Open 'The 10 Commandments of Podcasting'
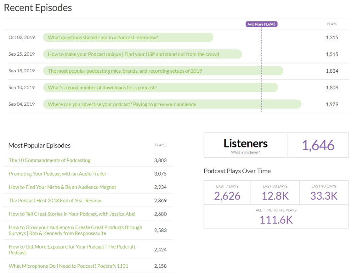The image size is (357, 274). pyautogui.click(x=50, y=160)
